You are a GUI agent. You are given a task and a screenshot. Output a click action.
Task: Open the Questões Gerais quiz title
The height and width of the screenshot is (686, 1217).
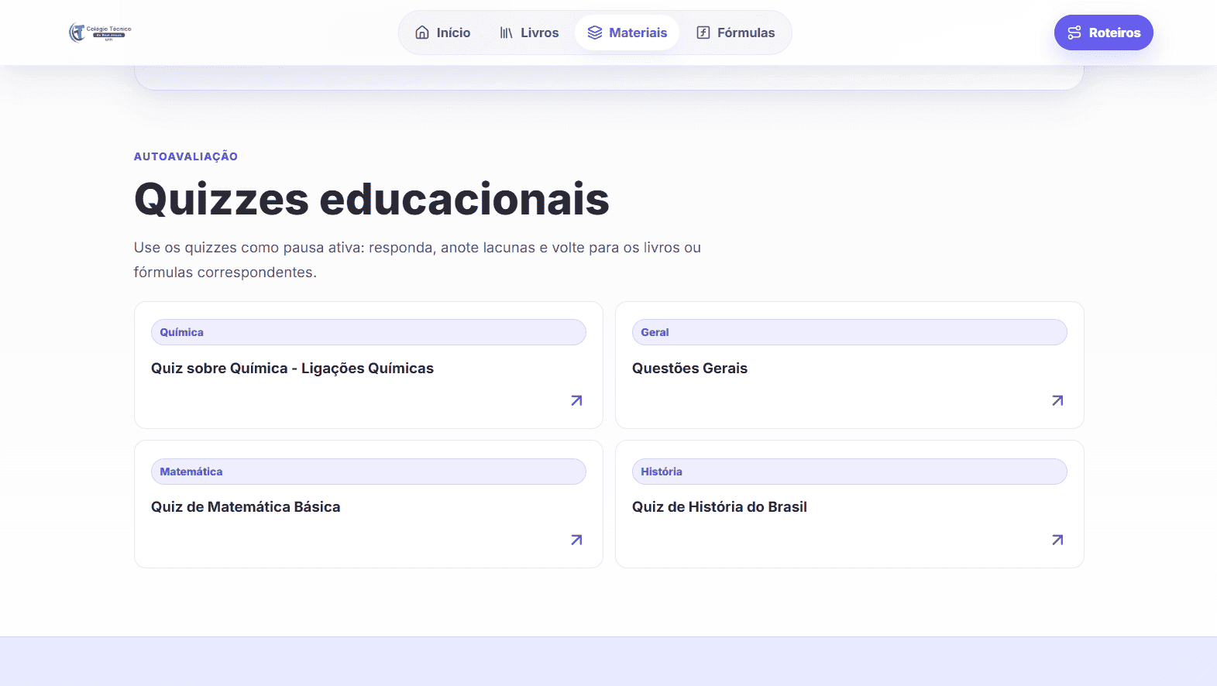point(689,369)
